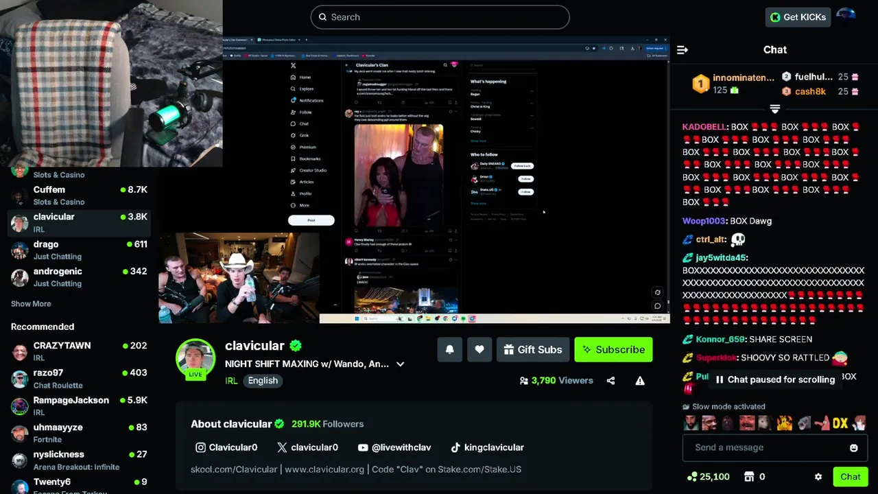Click cash8k in the leaderboard
This screenshot has height=494, width=878.
click(x=810, y=91)
